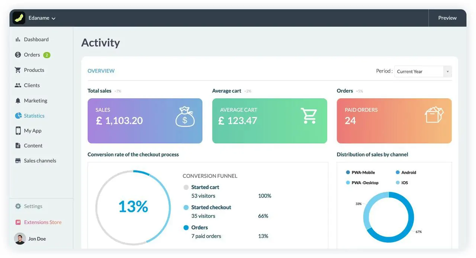Click the Preview button
The image size is (476, 258).
447,18
